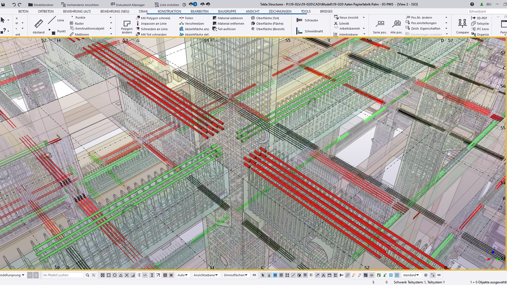Expand the Raster dropdown arrow
This screenshot has height=285, width=507.
click(111, 23)
